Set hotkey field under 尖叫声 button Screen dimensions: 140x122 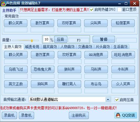click(x=96, y=30)
